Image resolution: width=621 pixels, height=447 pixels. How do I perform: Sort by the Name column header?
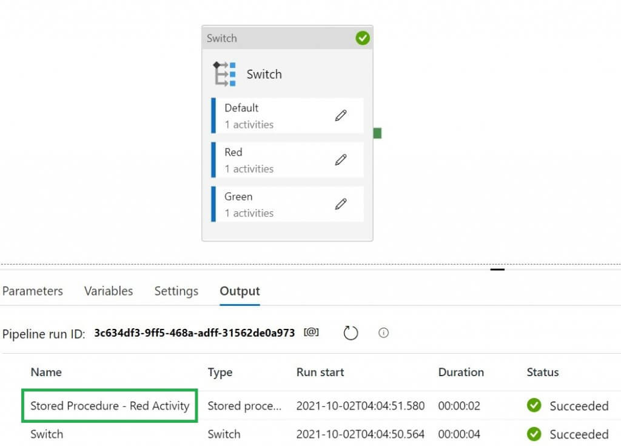click(46, 372)
